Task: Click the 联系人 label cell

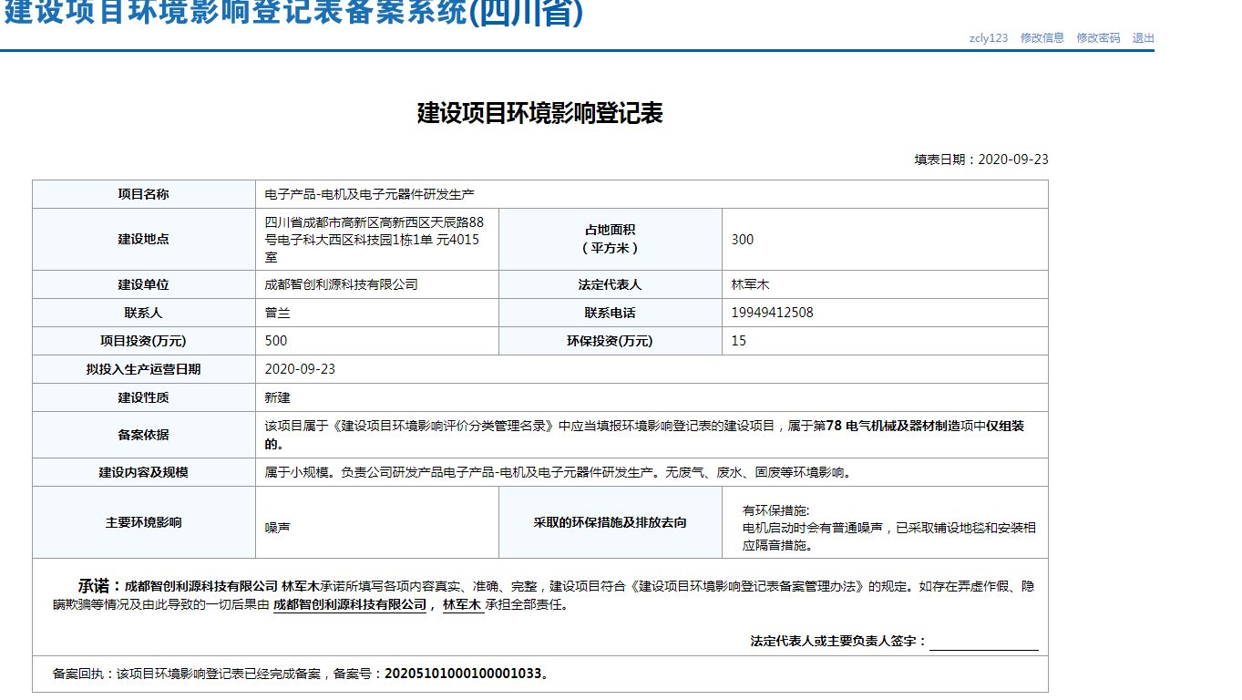Action: (x=144, y=313)
